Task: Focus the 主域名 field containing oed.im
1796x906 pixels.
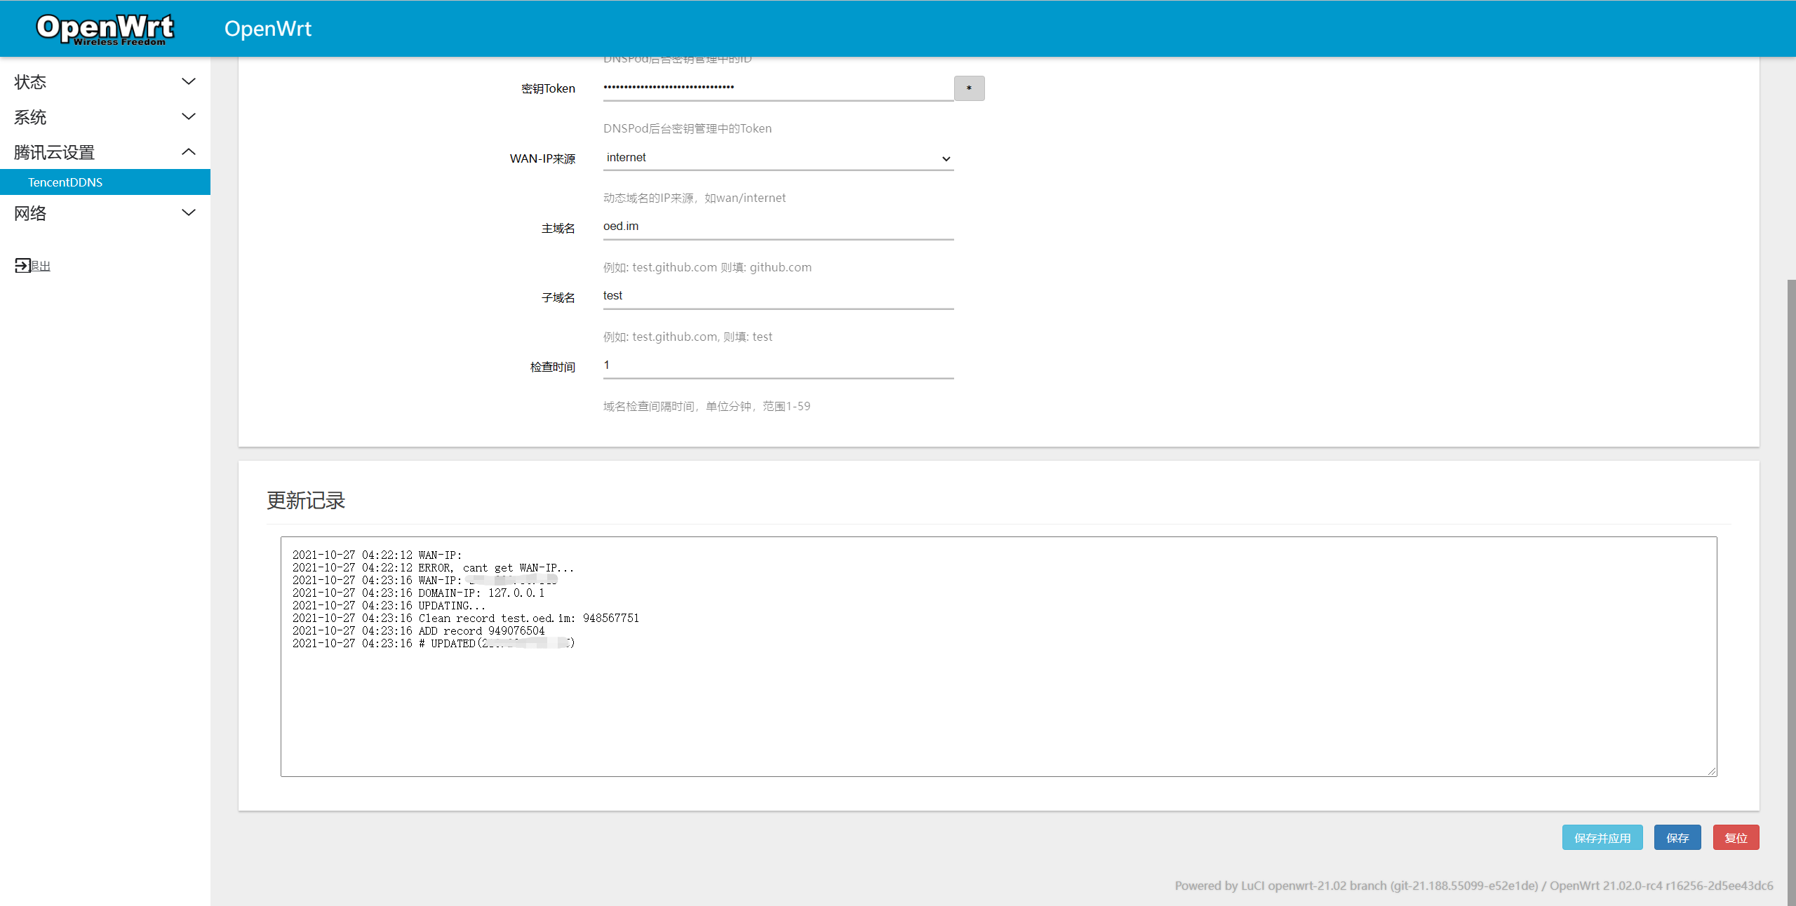Action: click(x=778, y=226)
